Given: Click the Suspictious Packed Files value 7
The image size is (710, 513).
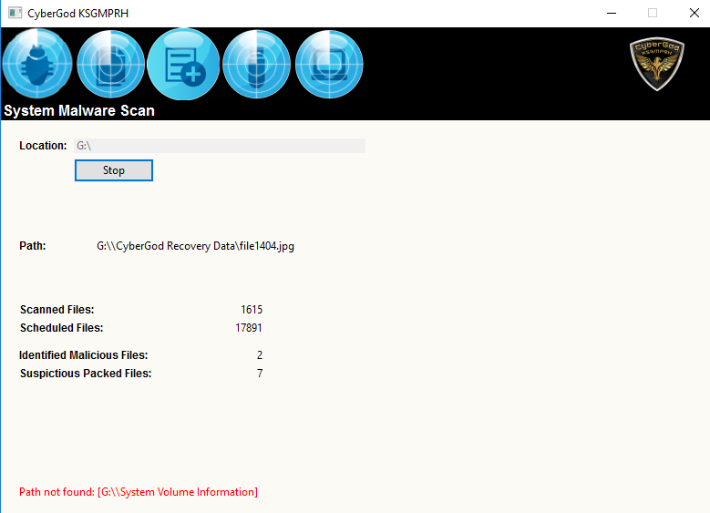Looking at the screenshot, I should [260, 373].
